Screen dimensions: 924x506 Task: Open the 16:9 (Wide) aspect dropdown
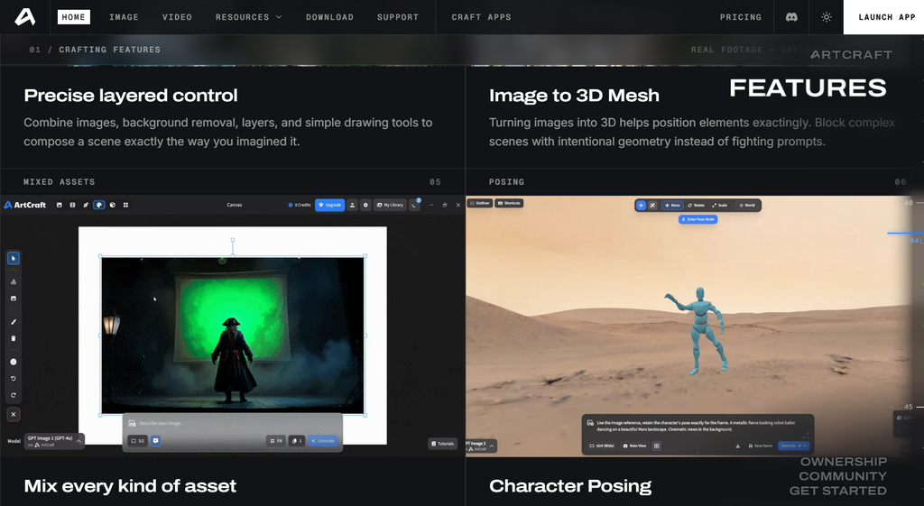(602, 446)
